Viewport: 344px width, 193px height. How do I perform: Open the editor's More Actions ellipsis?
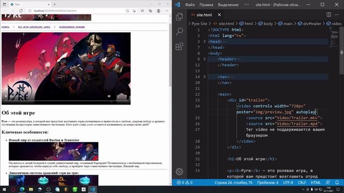337,14
